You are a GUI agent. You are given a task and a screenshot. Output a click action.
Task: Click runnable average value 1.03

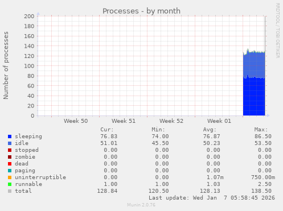(213, 184)
